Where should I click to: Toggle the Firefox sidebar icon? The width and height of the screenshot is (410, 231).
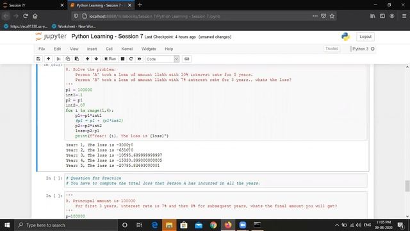point(382,16)
